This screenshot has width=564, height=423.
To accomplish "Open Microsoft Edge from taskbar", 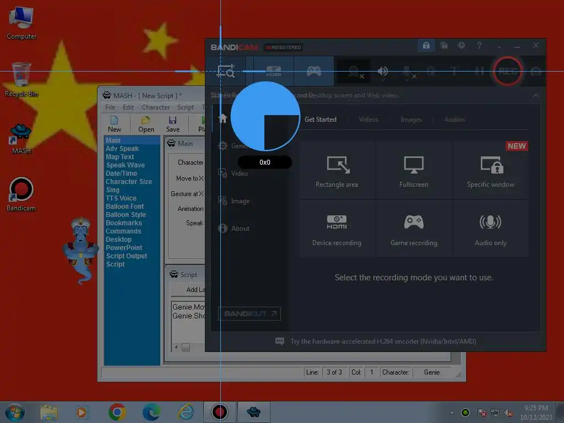I will click(151, 412).
